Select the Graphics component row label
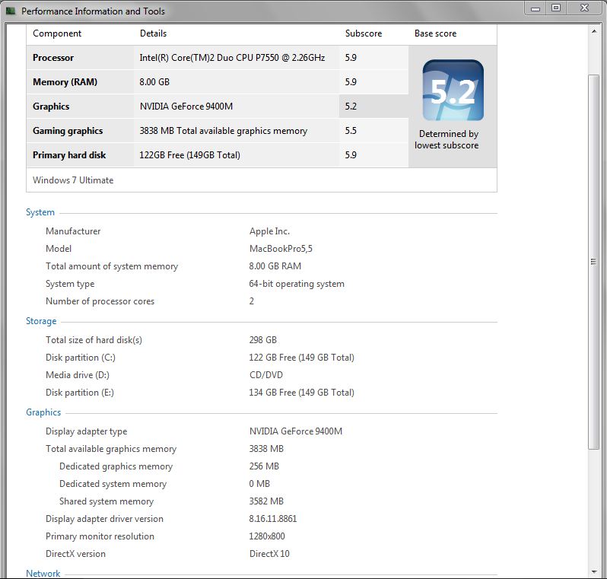Image resolution: width=607 pixels, height=579 pixels. pos(51,107)
